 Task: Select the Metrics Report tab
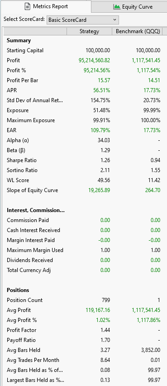coord(46,6)
